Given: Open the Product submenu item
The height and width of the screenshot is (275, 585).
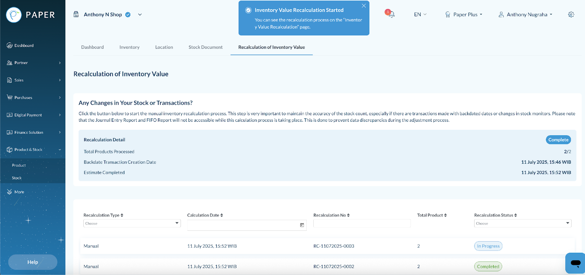Looking at the screenshot, I should coord(19,165).
